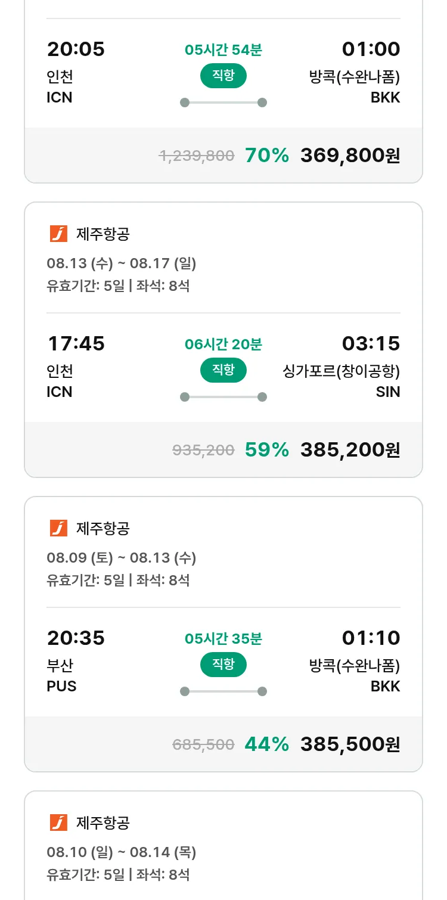Viewport: 447px width, 900px height.
Task: Open the 08.09 (토) ~ 08.13 (수) trip
Action: click(122, 557)
